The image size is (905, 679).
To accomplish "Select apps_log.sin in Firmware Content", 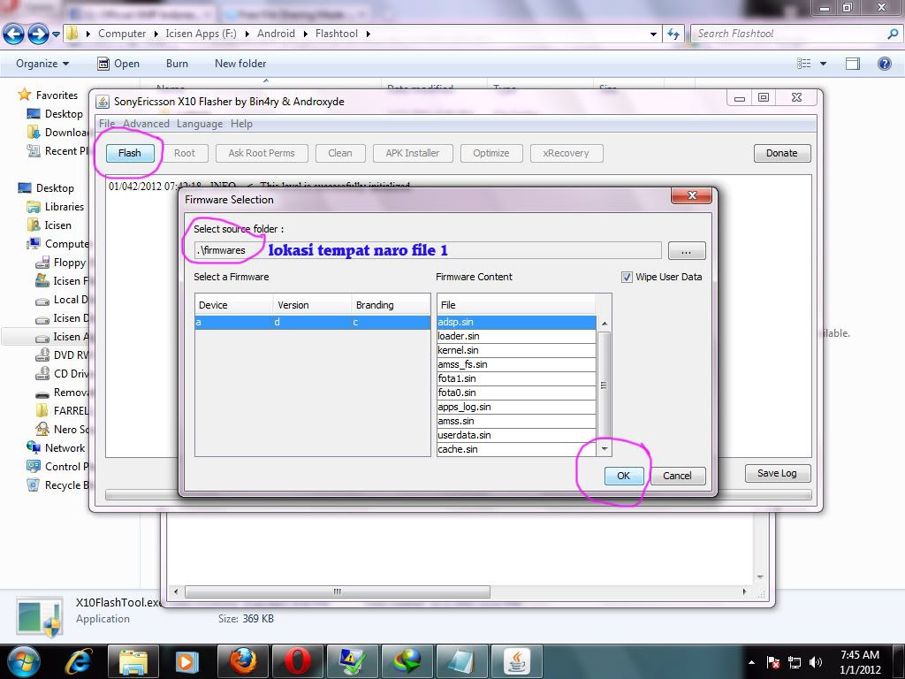I will click(516, 407).
